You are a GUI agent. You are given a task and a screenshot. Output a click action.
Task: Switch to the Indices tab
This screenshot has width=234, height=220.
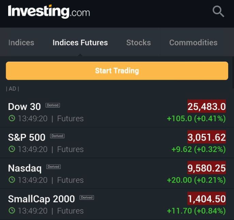[x=21, y=43]
